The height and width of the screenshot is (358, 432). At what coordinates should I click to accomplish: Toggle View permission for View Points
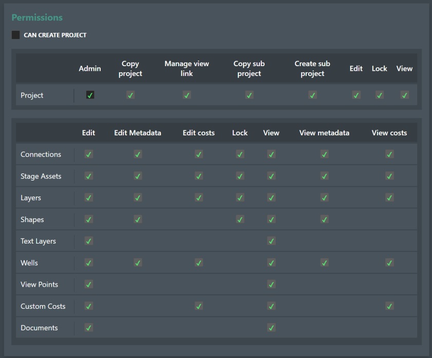tap(271, 284)
